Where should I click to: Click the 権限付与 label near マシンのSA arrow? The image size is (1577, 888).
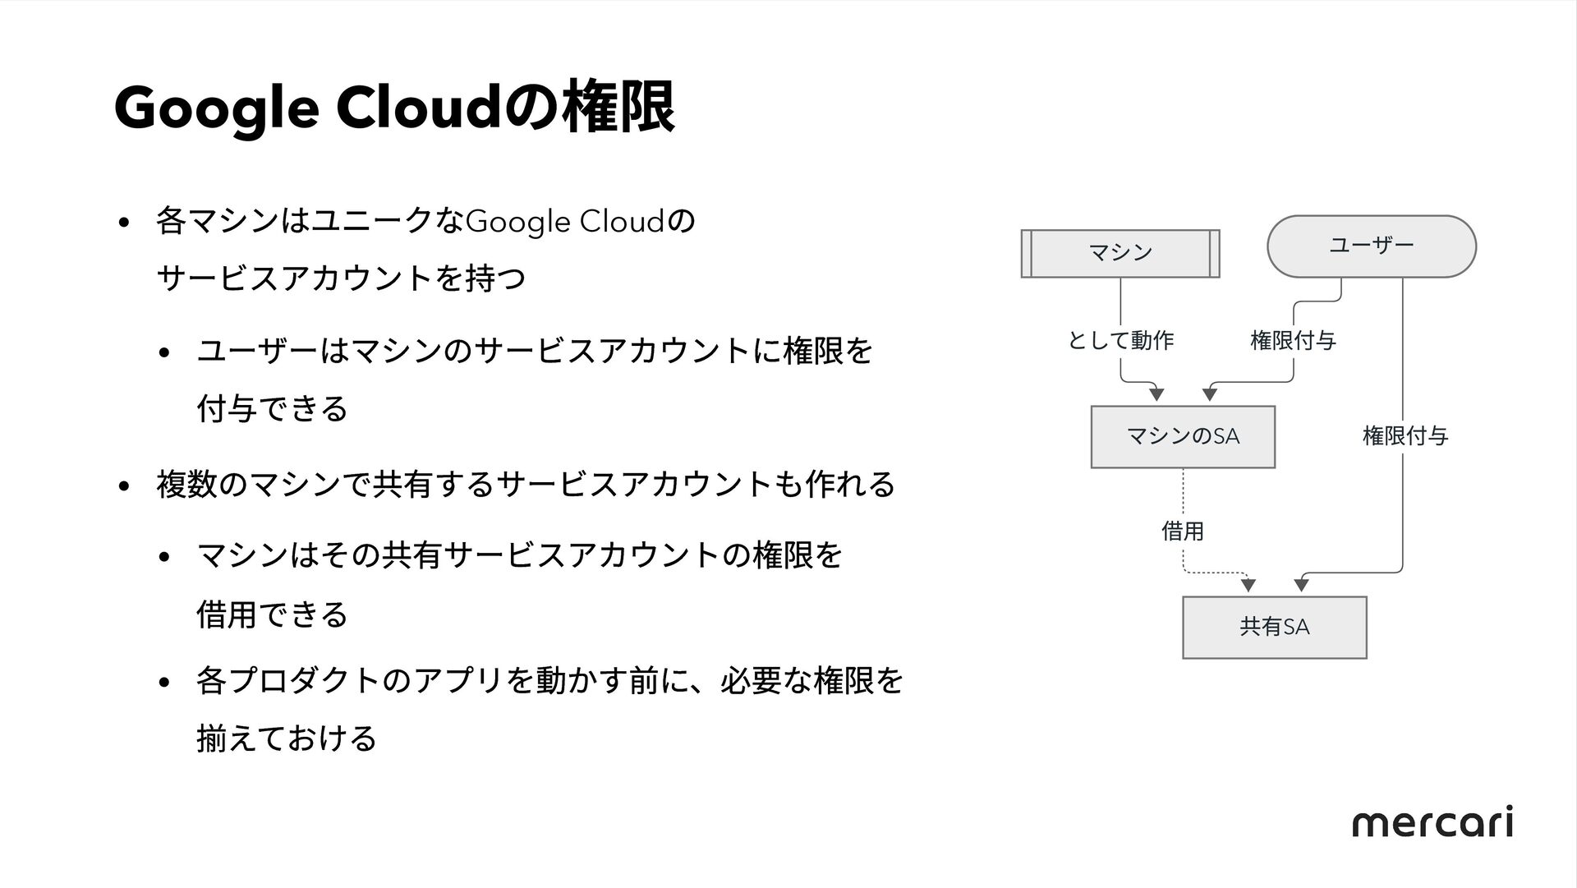pyautogui.click(x=1294, y=340)
